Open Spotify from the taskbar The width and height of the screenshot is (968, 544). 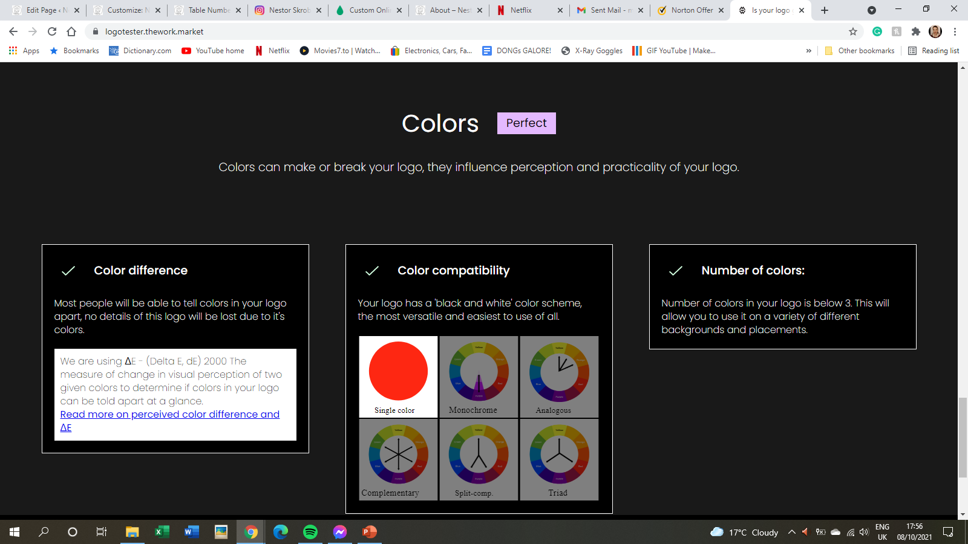point(310,532)
